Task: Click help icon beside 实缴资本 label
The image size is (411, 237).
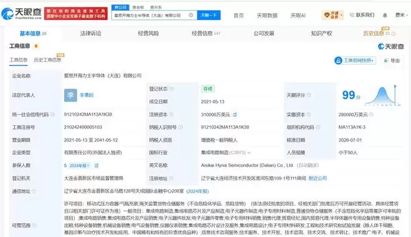Action: [x=308, y=114]
